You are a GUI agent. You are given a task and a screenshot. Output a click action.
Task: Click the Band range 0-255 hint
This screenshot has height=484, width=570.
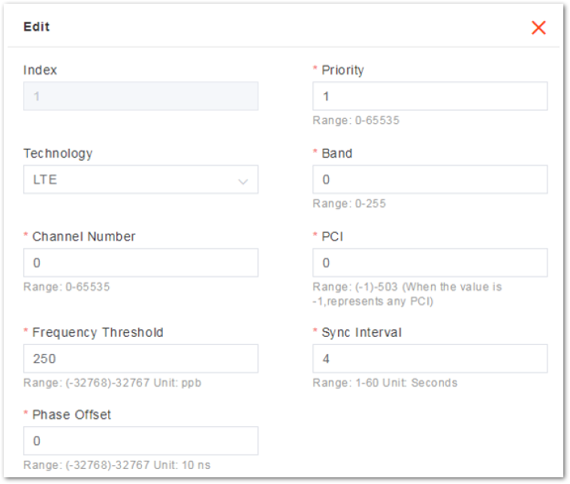pos(349,204)
